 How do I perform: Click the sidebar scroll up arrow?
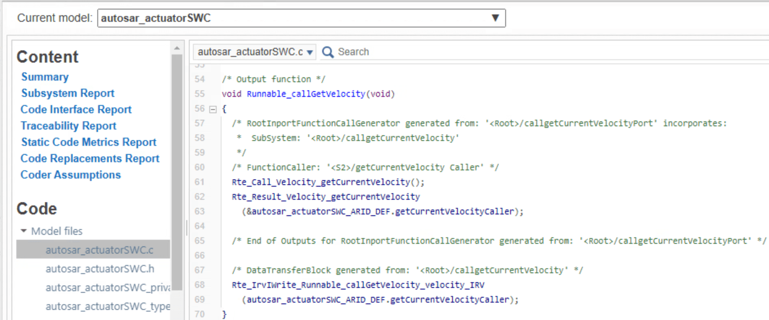point(177,48)
